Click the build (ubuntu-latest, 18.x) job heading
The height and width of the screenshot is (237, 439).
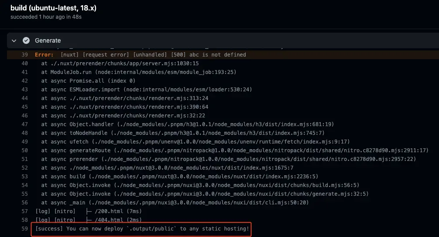tap(54, 8)
